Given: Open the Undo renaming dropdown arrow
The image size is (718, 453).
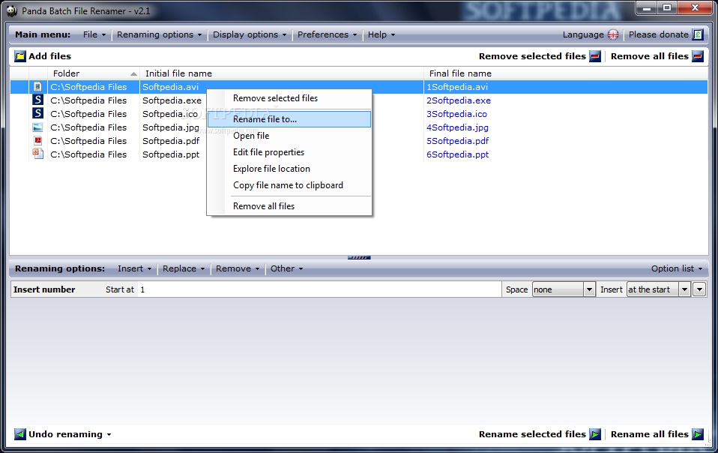Looking at the screenshot, I should (x=109, y=435).
